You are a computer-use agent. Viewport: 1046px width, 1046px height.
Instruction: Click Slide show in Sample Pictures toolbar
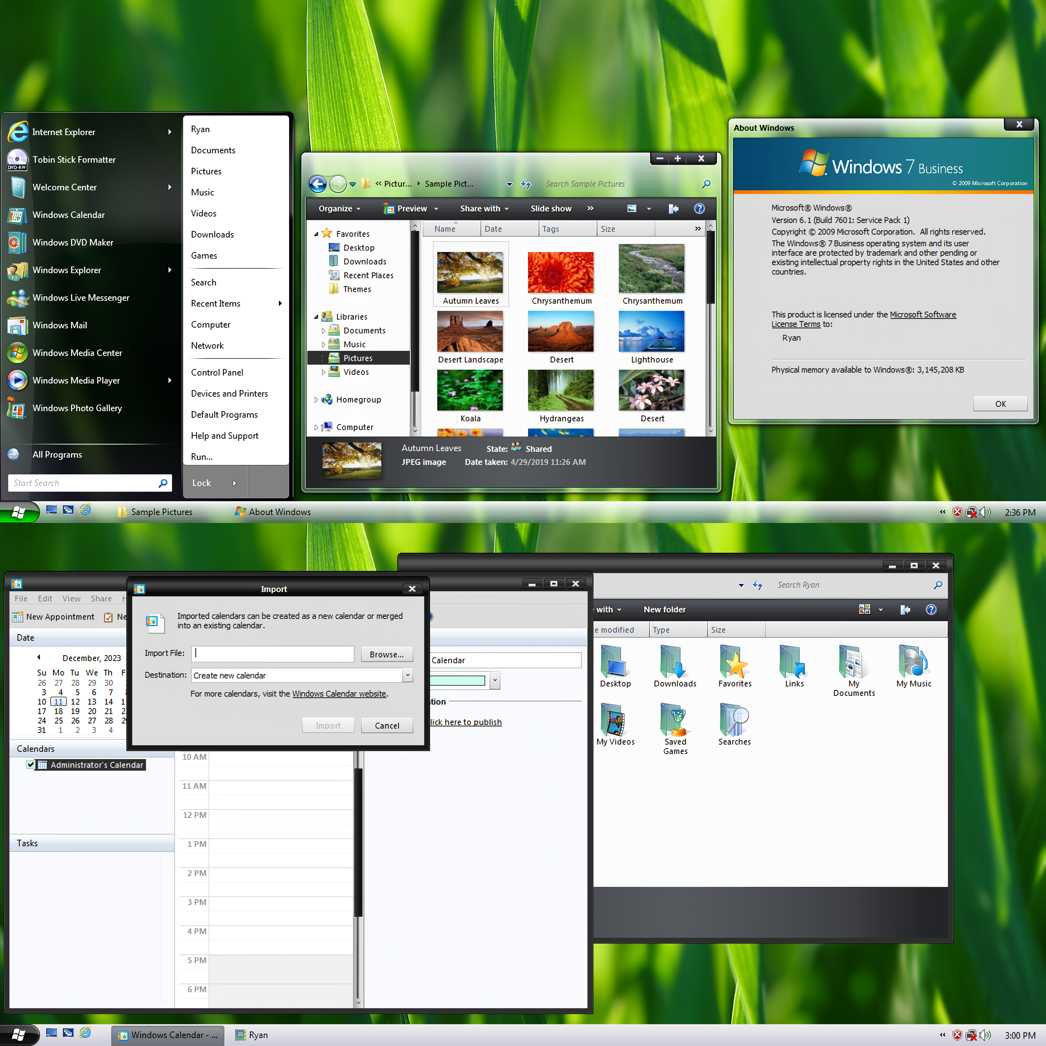tap(551, 208)
